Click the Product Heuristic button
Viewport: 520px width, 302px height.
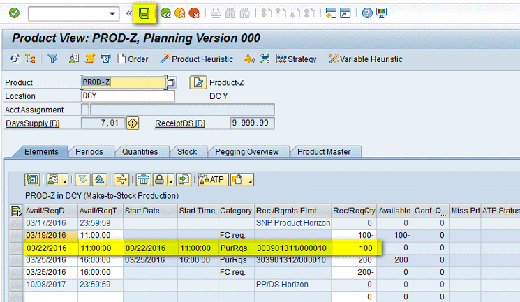(197, 59)
